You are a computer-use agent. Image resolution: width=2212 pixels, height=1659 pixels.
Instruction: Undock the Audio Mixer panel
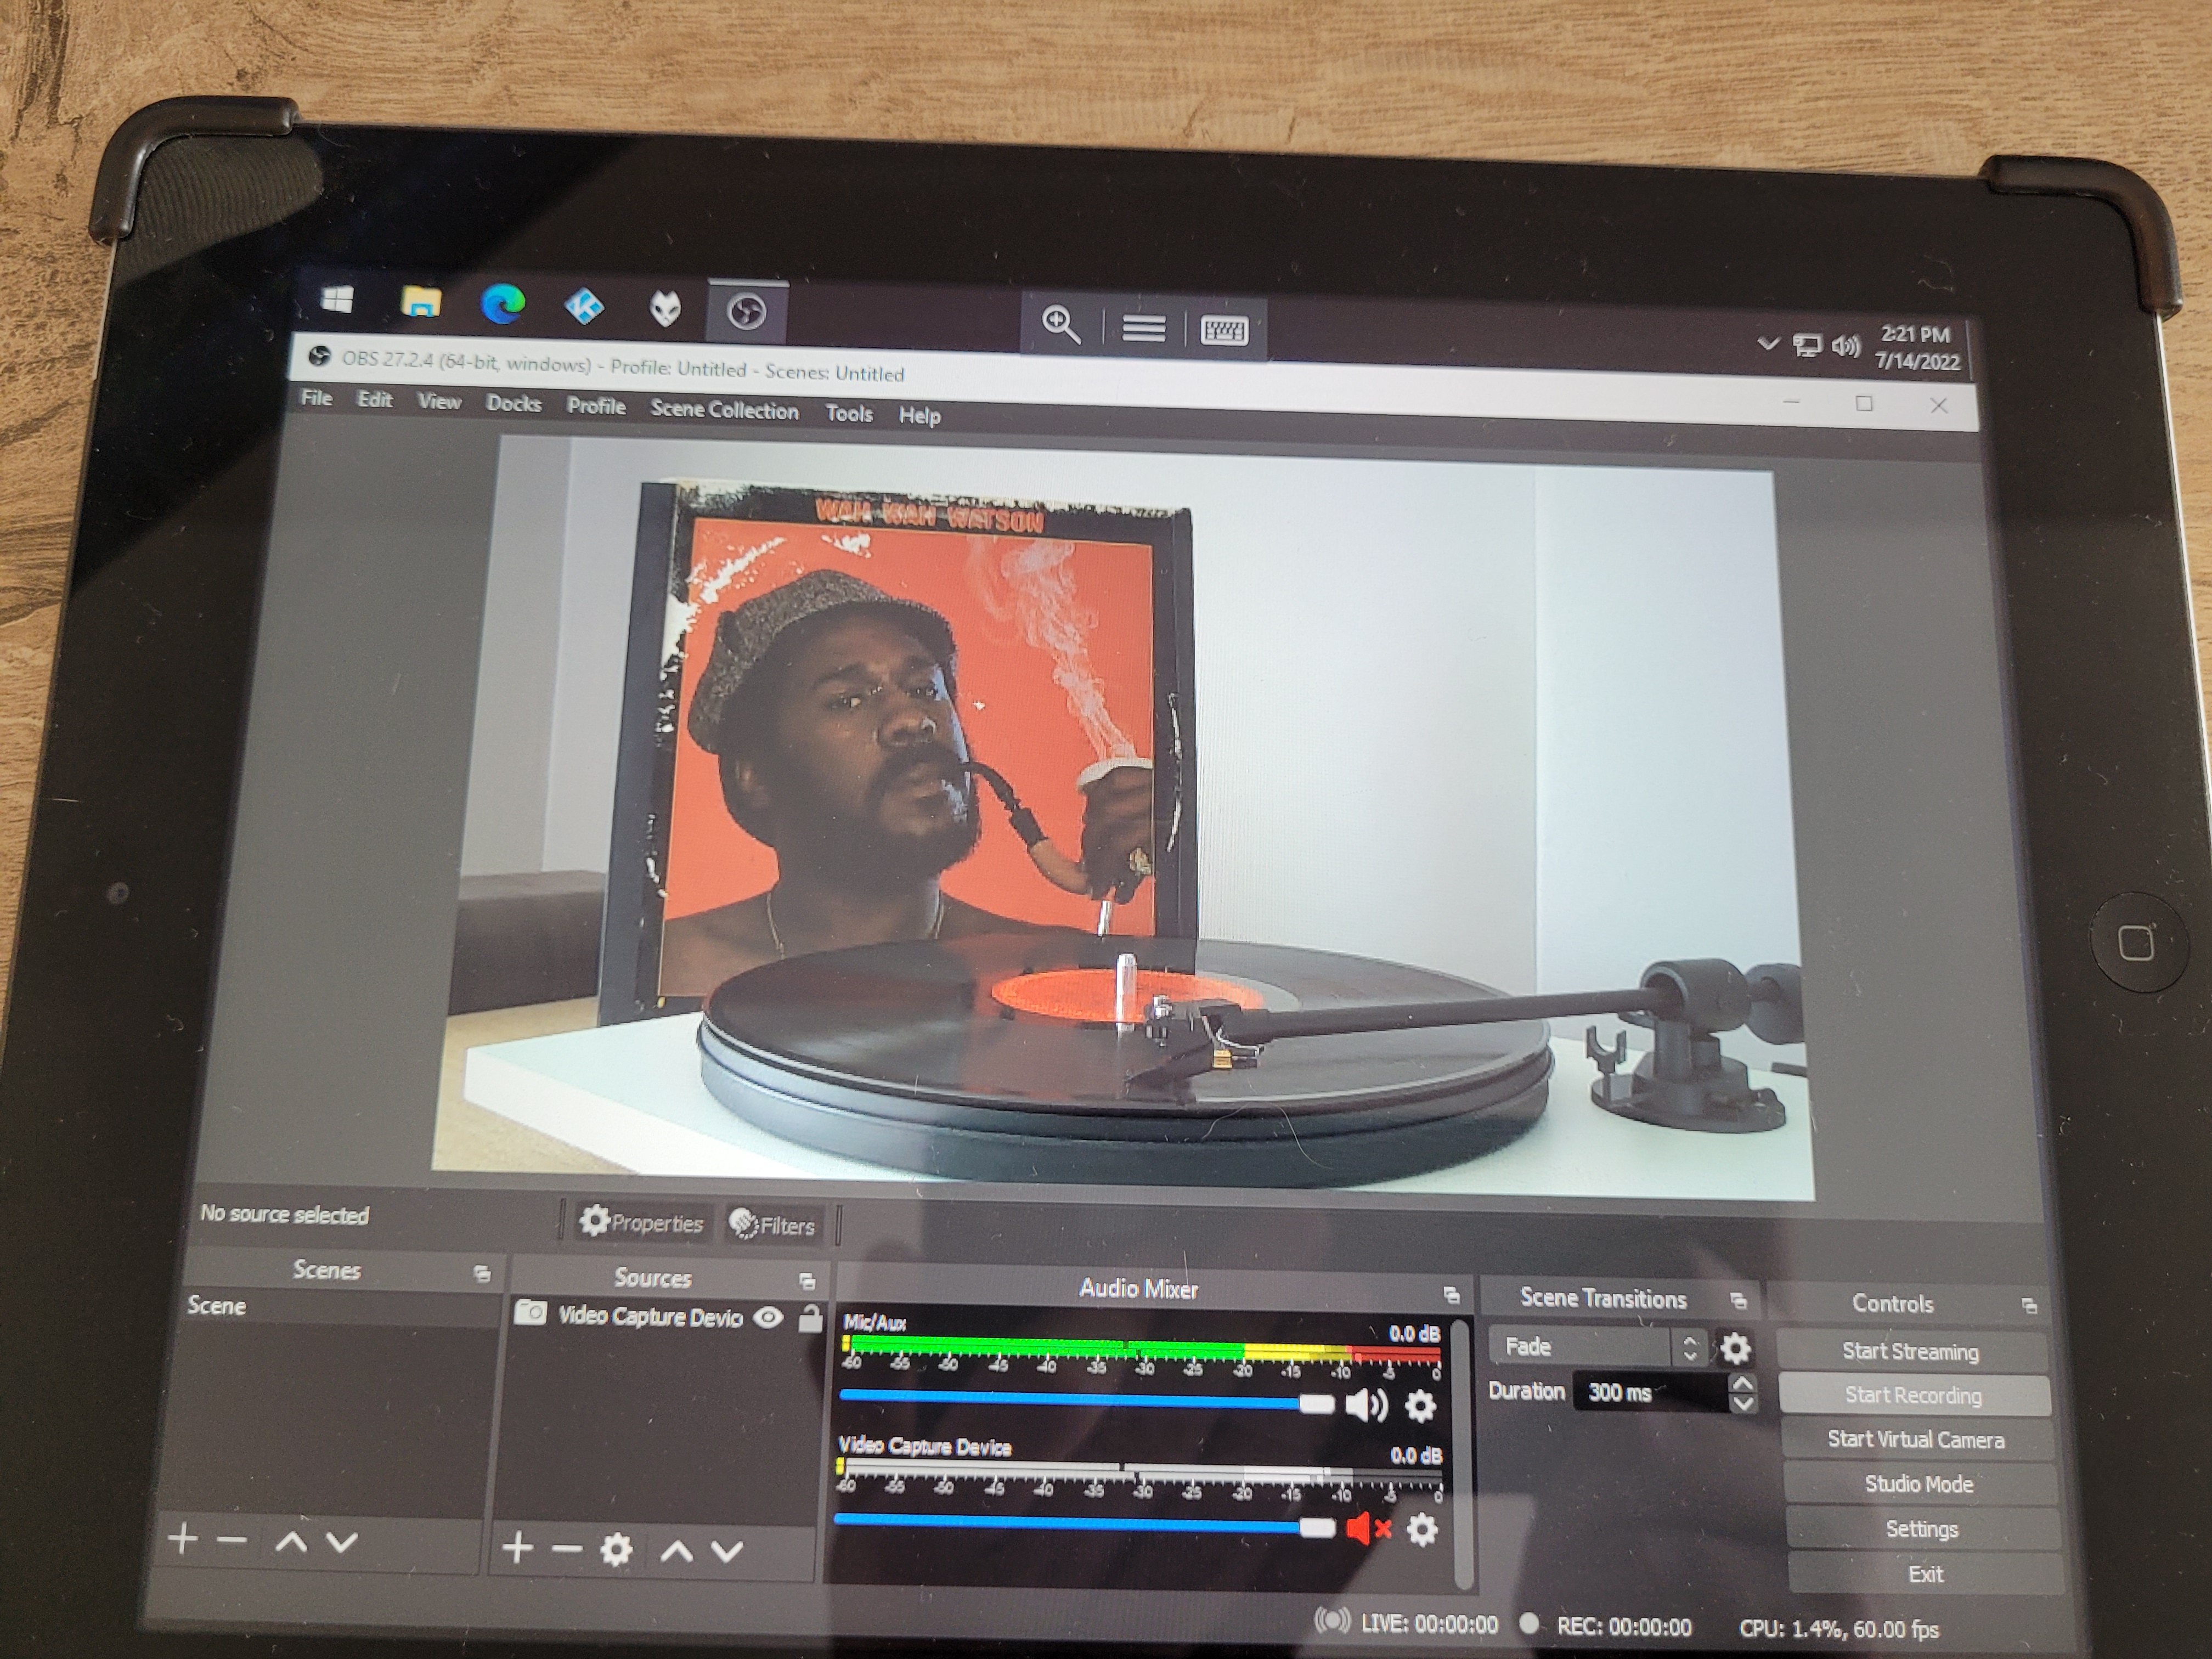click(x=1452, y=1296)
